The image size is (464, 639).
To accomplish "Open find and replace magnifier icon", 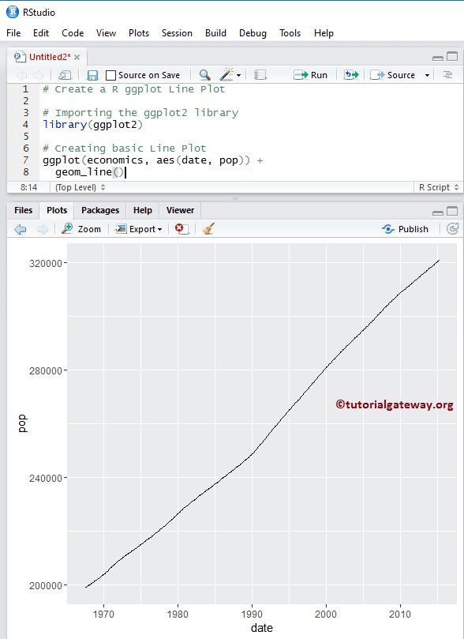I will tap(204, 75).
